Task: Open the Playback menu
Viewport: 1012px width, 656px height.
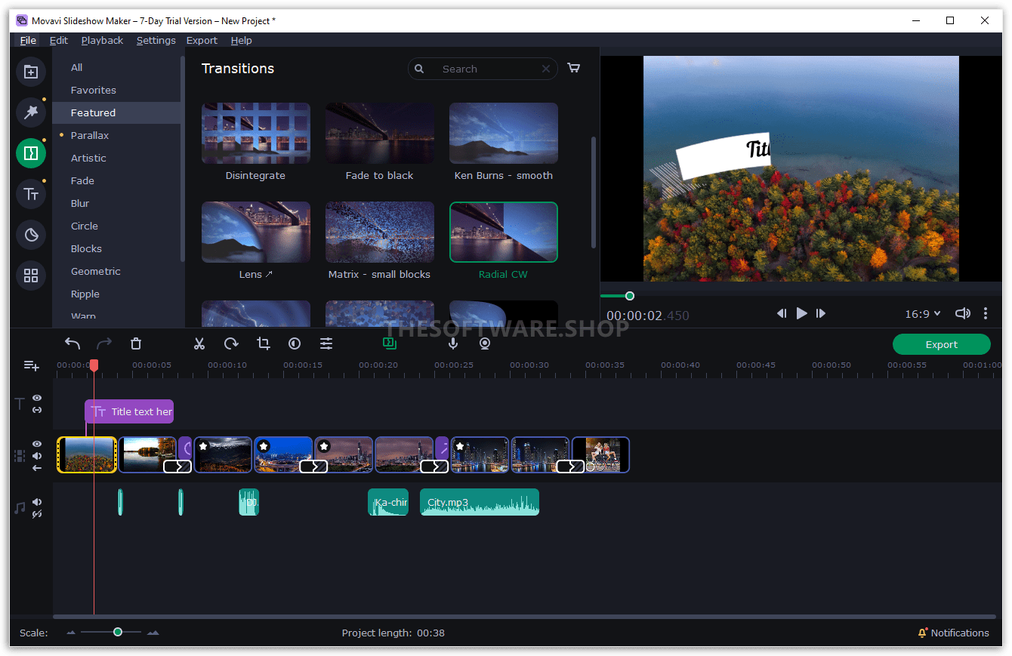Action: coord(102,40)
